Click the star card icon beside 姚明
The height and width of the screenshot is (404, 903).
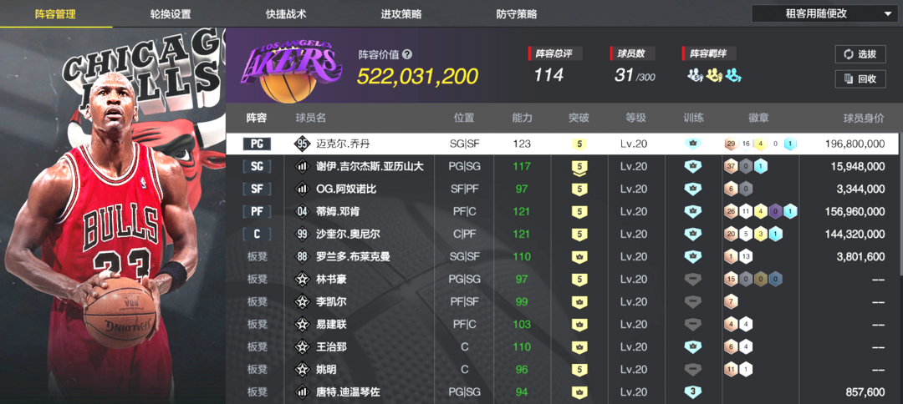pos(302,370)
